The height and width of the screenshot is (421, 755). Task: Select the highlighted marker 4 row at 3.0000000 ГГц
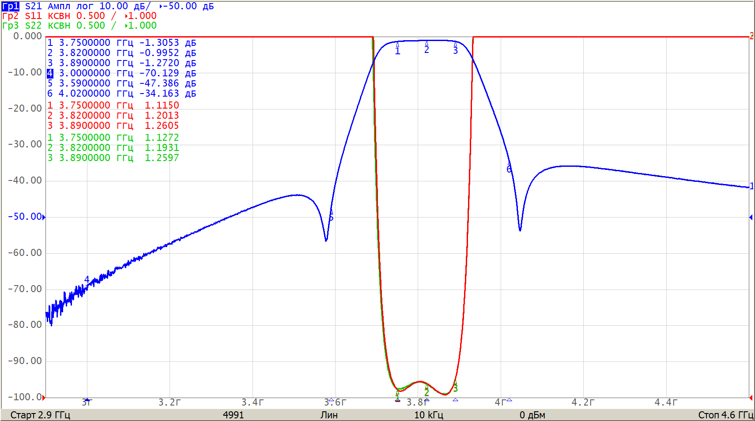121,73
